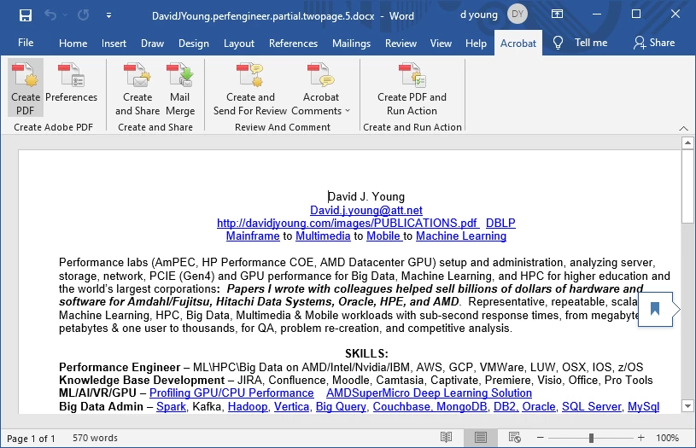Switch to the Design tab
Image resolution: width=696 pixels, height=448 pixels.
click(194, 43)
